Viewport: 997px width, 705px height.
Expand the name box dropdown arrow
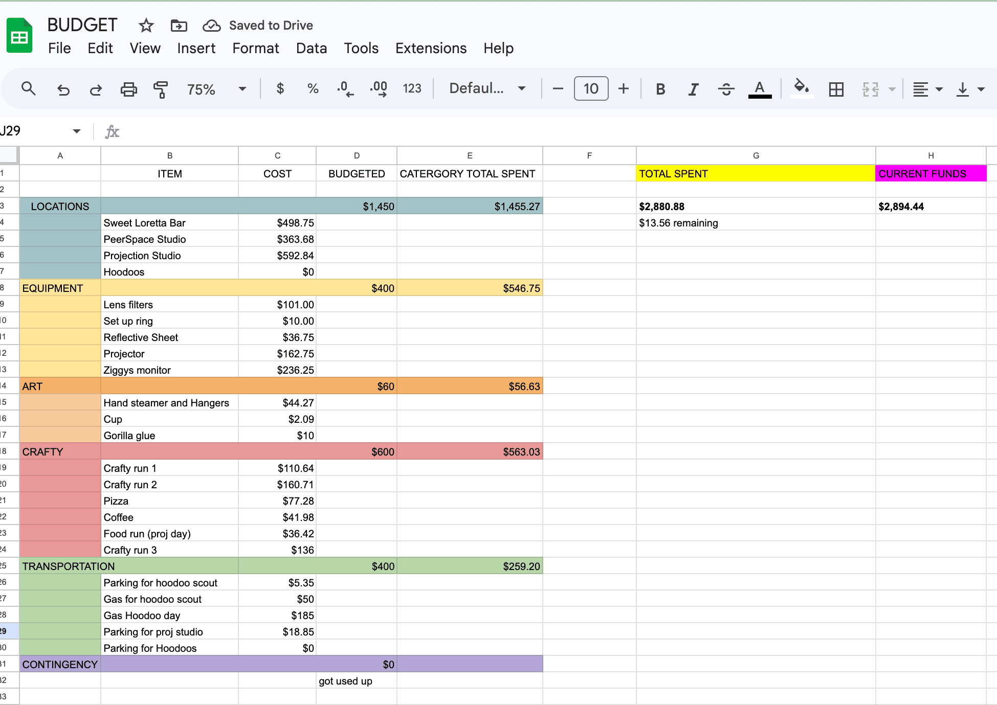coord(77,131)
